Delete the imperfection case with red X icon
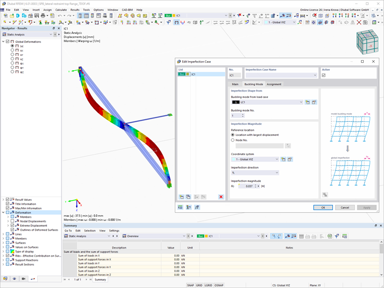The image size is (384, 288). (x=221, y=197)
